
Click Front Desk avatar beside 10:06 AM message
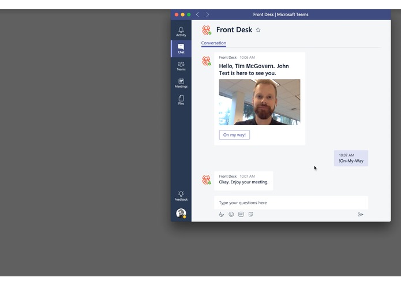click(207, 61)
